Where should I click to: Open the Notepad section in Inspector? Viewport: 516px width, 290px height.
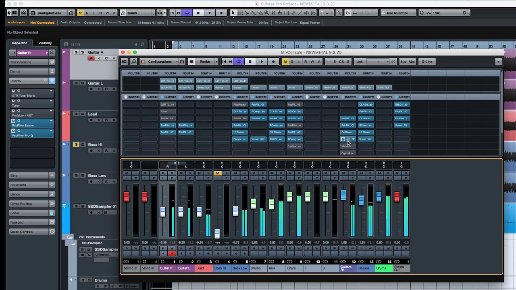(x=32, y=222)
